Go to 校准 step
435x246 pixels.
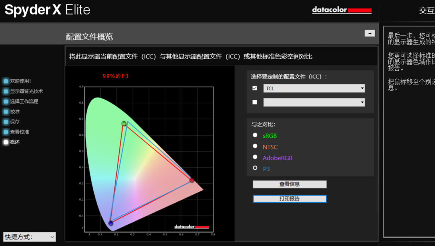click(15, 112)
